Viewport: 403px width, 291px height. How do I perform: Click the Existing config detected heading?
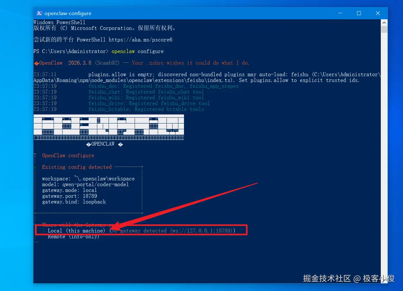point(77,167)
